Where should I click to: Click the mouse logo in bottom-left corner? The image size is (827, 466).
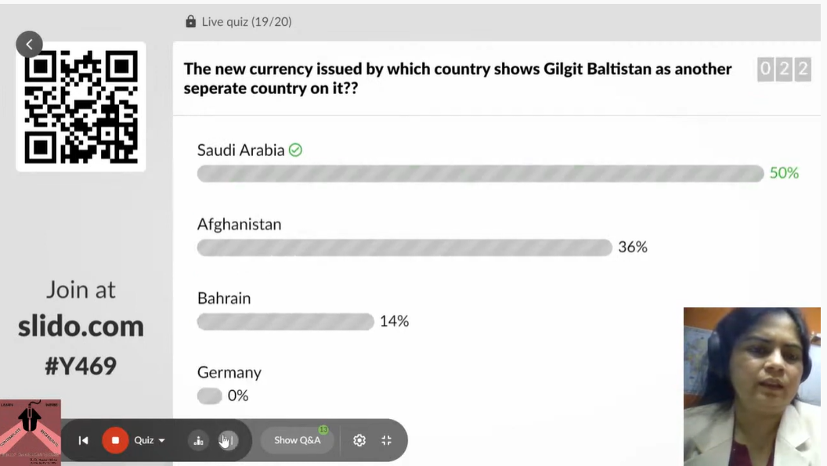[x=30, y=431]
